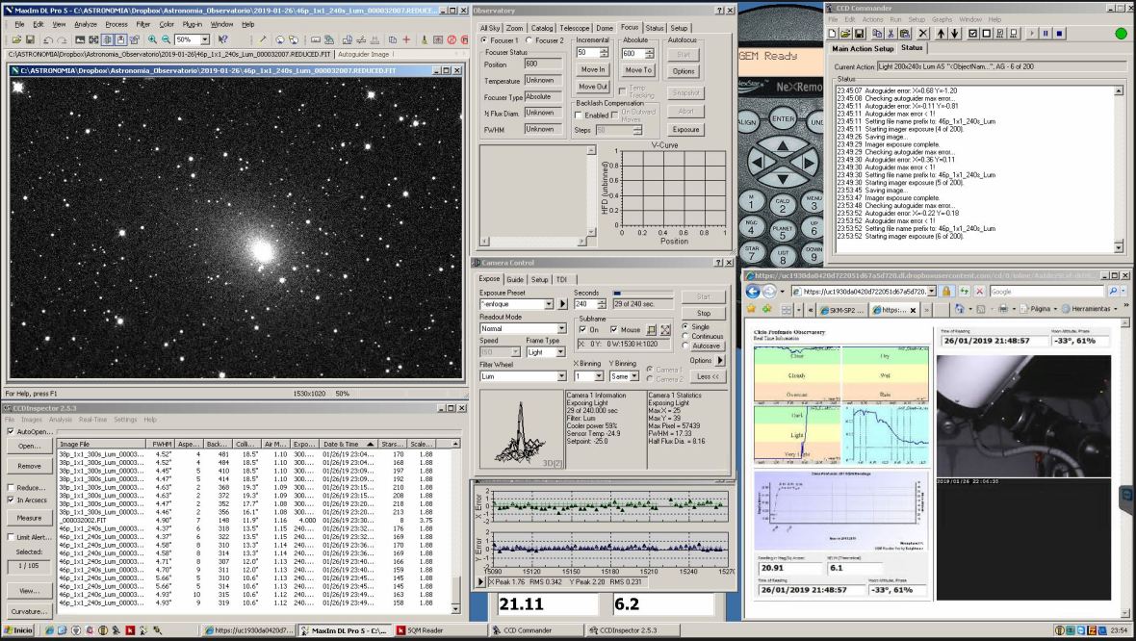Switch to the Guide tab in Camera Control
This screenshot has width=1136, height=641.
(x=515, y=279)
